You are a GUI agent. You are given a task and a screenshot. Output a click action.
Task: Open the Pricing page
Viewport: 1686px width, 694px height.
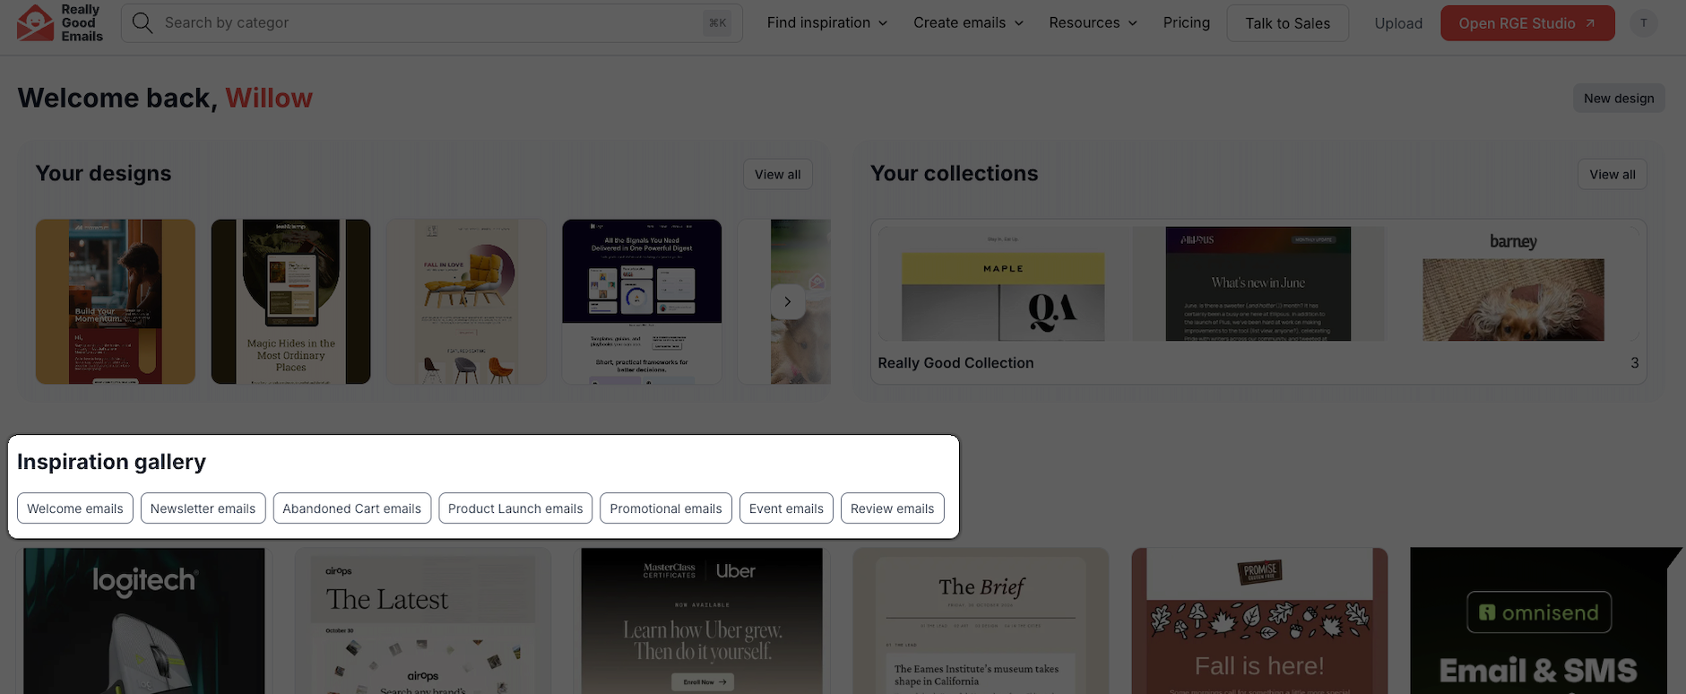1186,22
